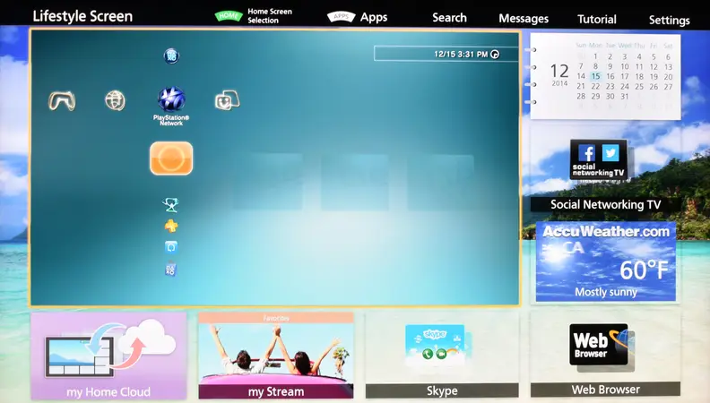Open the Game controller category icon
Viewport: 710px width, 403px height.
pyautogui.click(x=62, y=101)
